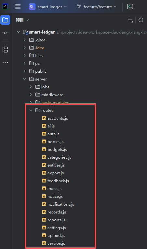
Task: Open feature/feature branch dropdown
Action: pyautogui.click(x=97, y=7)
